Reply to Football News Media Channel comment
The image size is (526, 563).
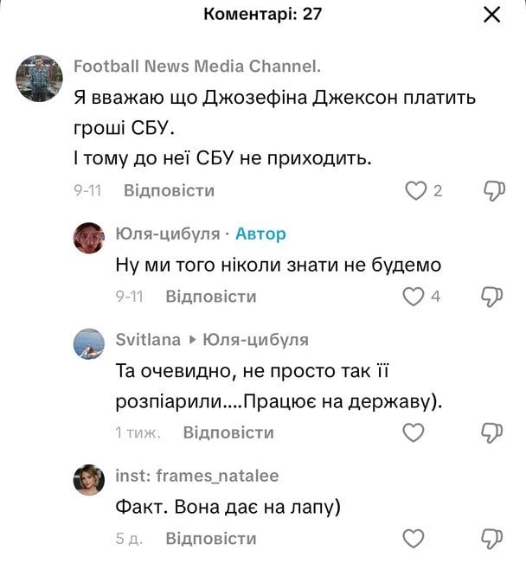[169, 190]
